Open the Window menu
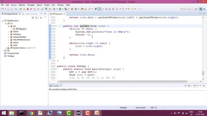 click(x=60, y=5)
